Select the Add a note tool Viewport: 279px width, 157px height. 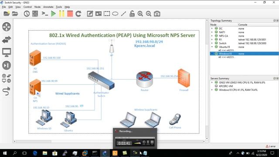[x=90, y=14]
